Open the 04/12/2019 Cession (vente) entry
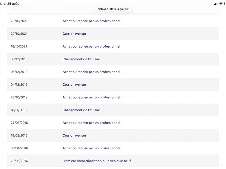 (x=74, y=84)
